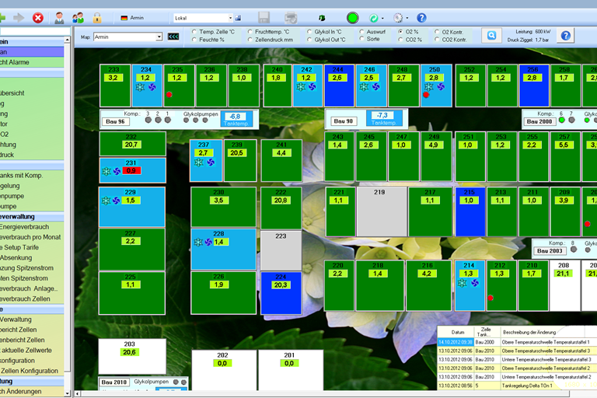
Task: Click the snowflake icon in cell 231
Action: (106, 171)
